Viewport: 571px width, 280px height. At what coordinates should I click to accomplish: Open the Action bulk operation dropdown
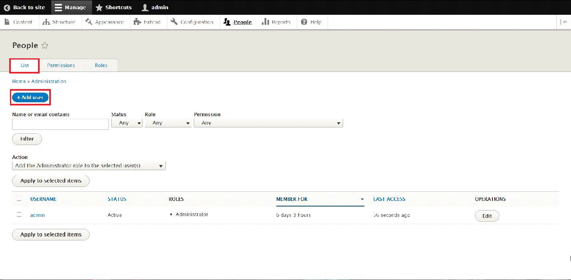point(89,166)
